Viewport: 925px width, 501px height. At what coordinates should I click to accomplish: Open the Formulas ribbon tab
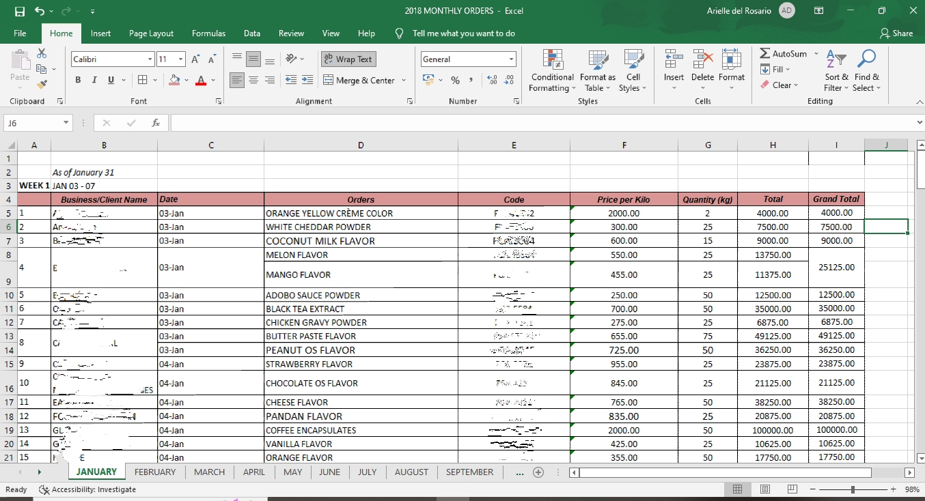tap(208, 33)
